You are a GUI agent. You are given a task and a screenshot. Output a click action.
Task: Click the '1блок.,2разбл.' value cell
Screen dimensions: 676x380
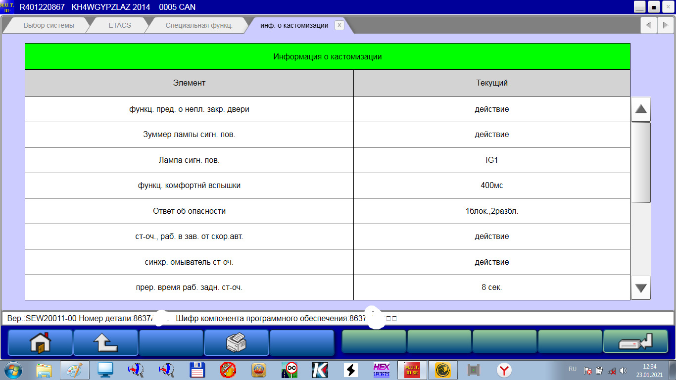(x=492, y=211)
